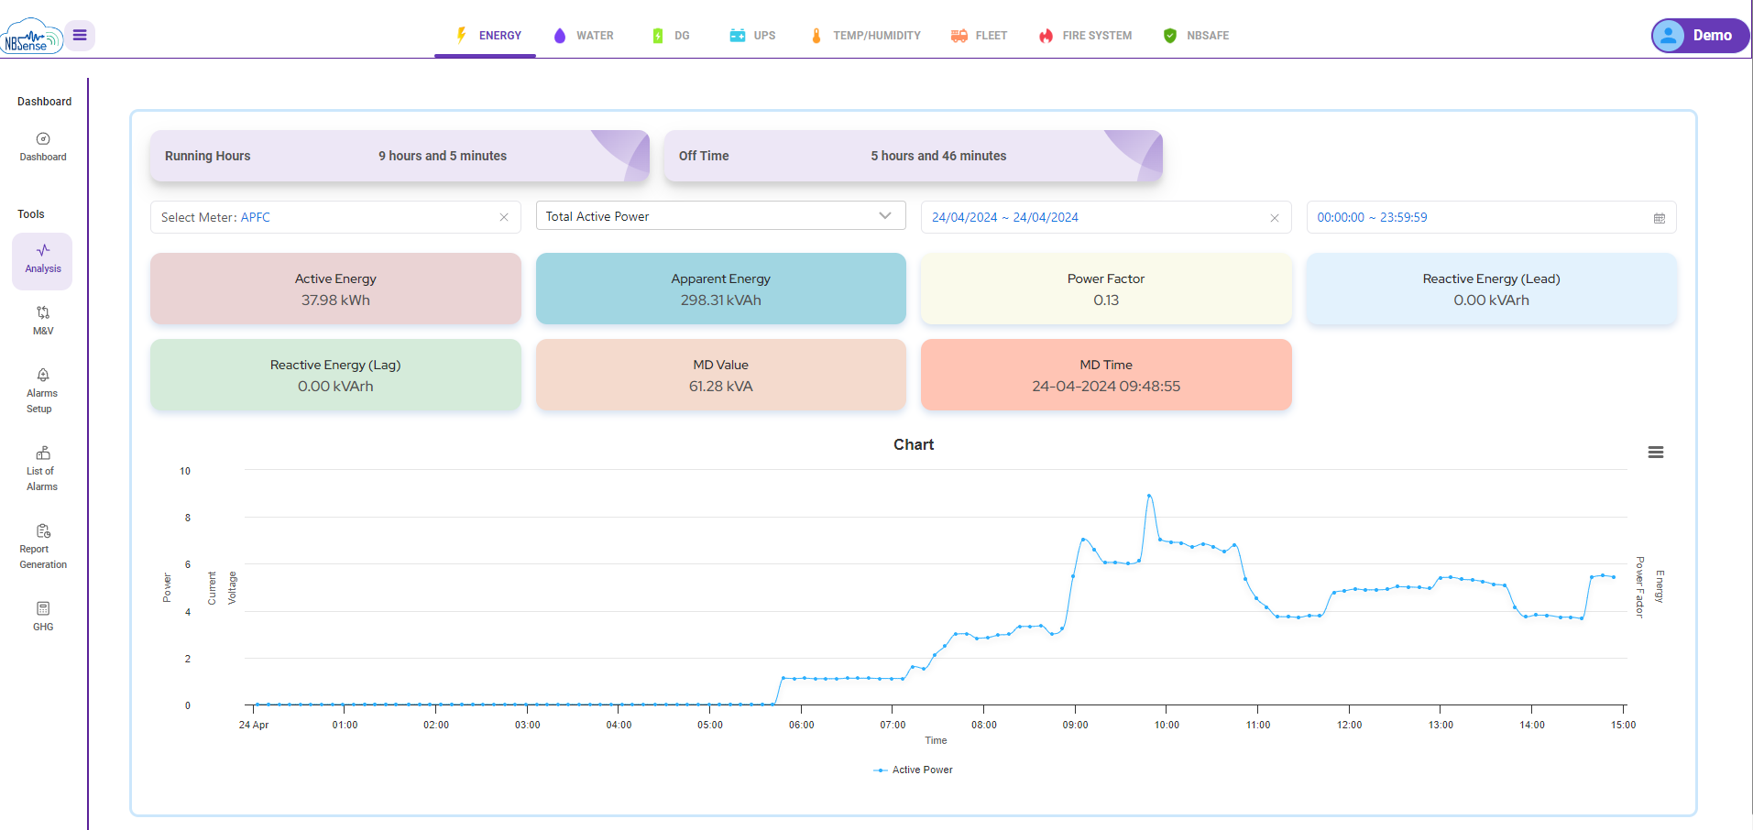Click the MD Time card

coord(1106,375)
